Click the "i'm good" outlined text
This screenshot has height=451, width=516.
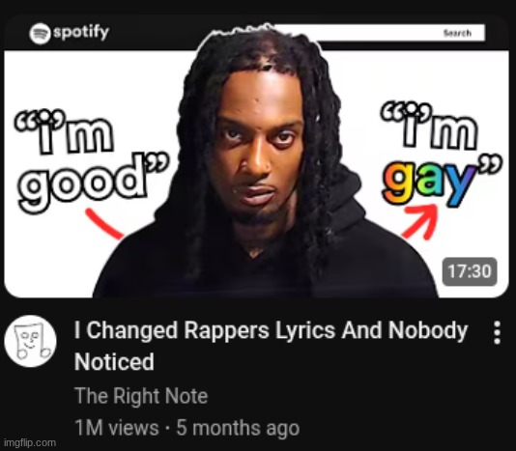pyautogui.click(x=93, y=160)
